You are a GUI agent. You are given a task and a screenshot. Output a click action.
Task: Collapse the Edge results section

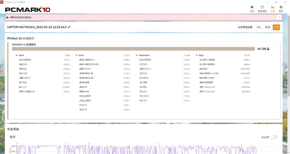pyautogui.click(x=197, y=55)
